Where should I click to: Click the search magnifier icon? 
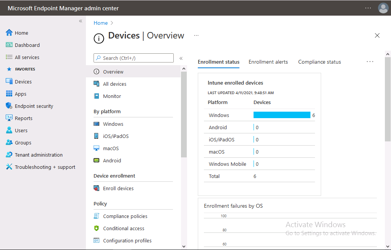(x=99, y=58)
